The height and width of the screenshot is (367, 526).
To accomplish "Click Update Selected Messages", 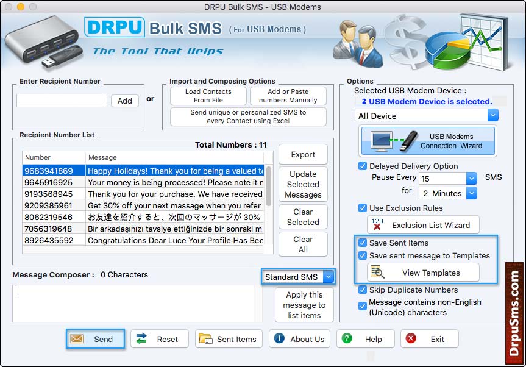I will click(303, 184).
